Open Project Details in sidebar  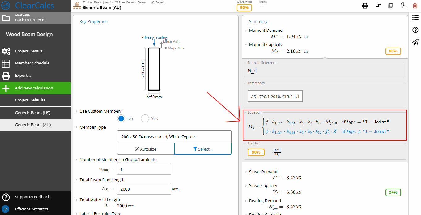point(35,51)
